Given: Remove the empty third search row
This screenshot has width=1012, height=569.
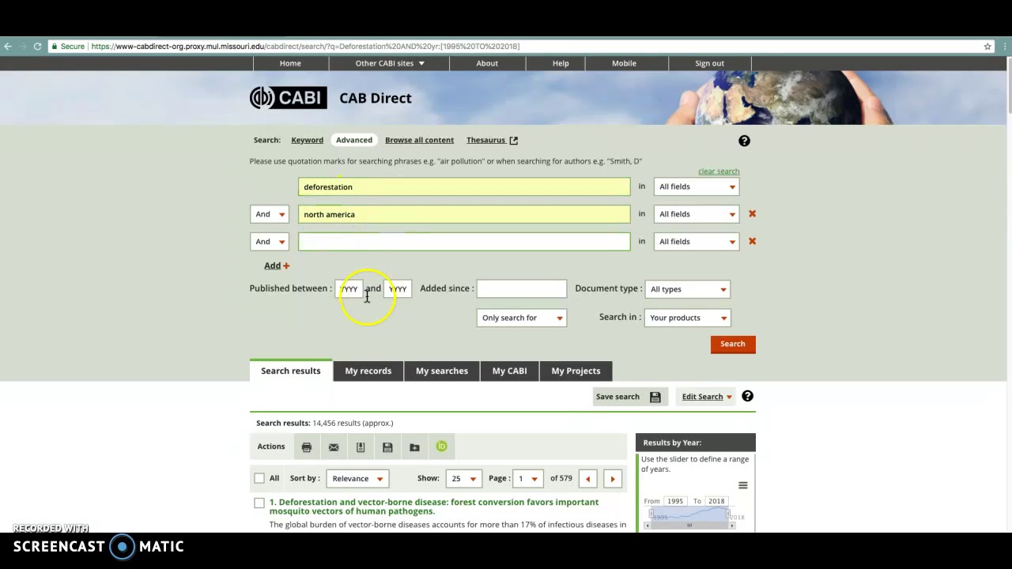Looking at the screenshot, I should pyautogui.click(x=752, y=241).
